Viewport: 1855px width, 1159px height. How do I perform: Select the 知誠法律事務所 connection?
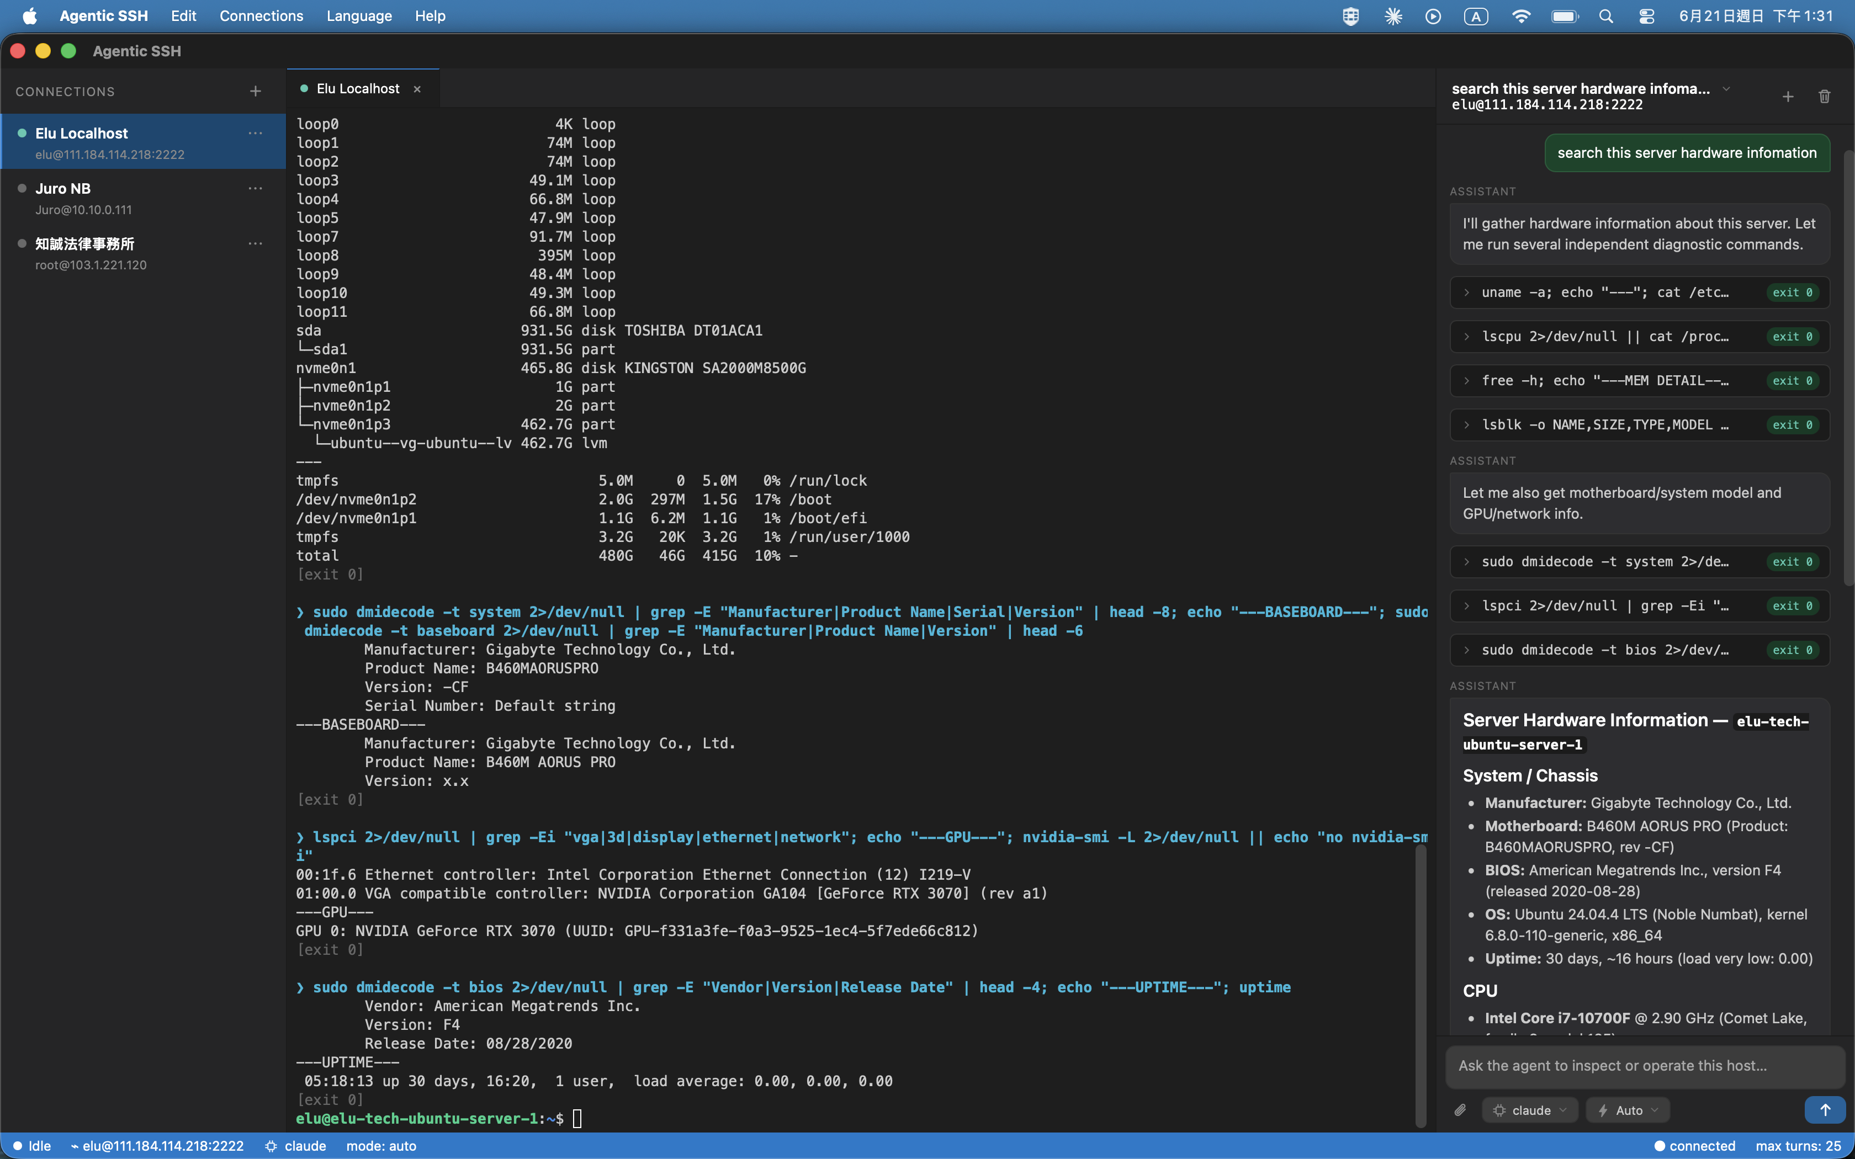click(x=144, y=253)
